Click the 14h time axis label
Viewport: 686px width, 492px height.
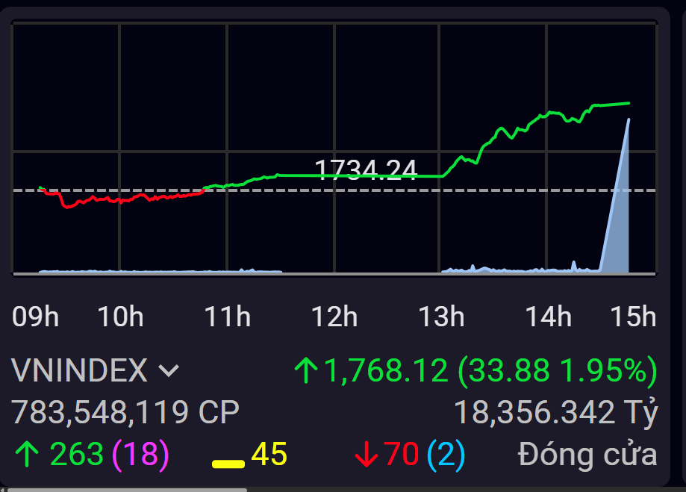548,317
